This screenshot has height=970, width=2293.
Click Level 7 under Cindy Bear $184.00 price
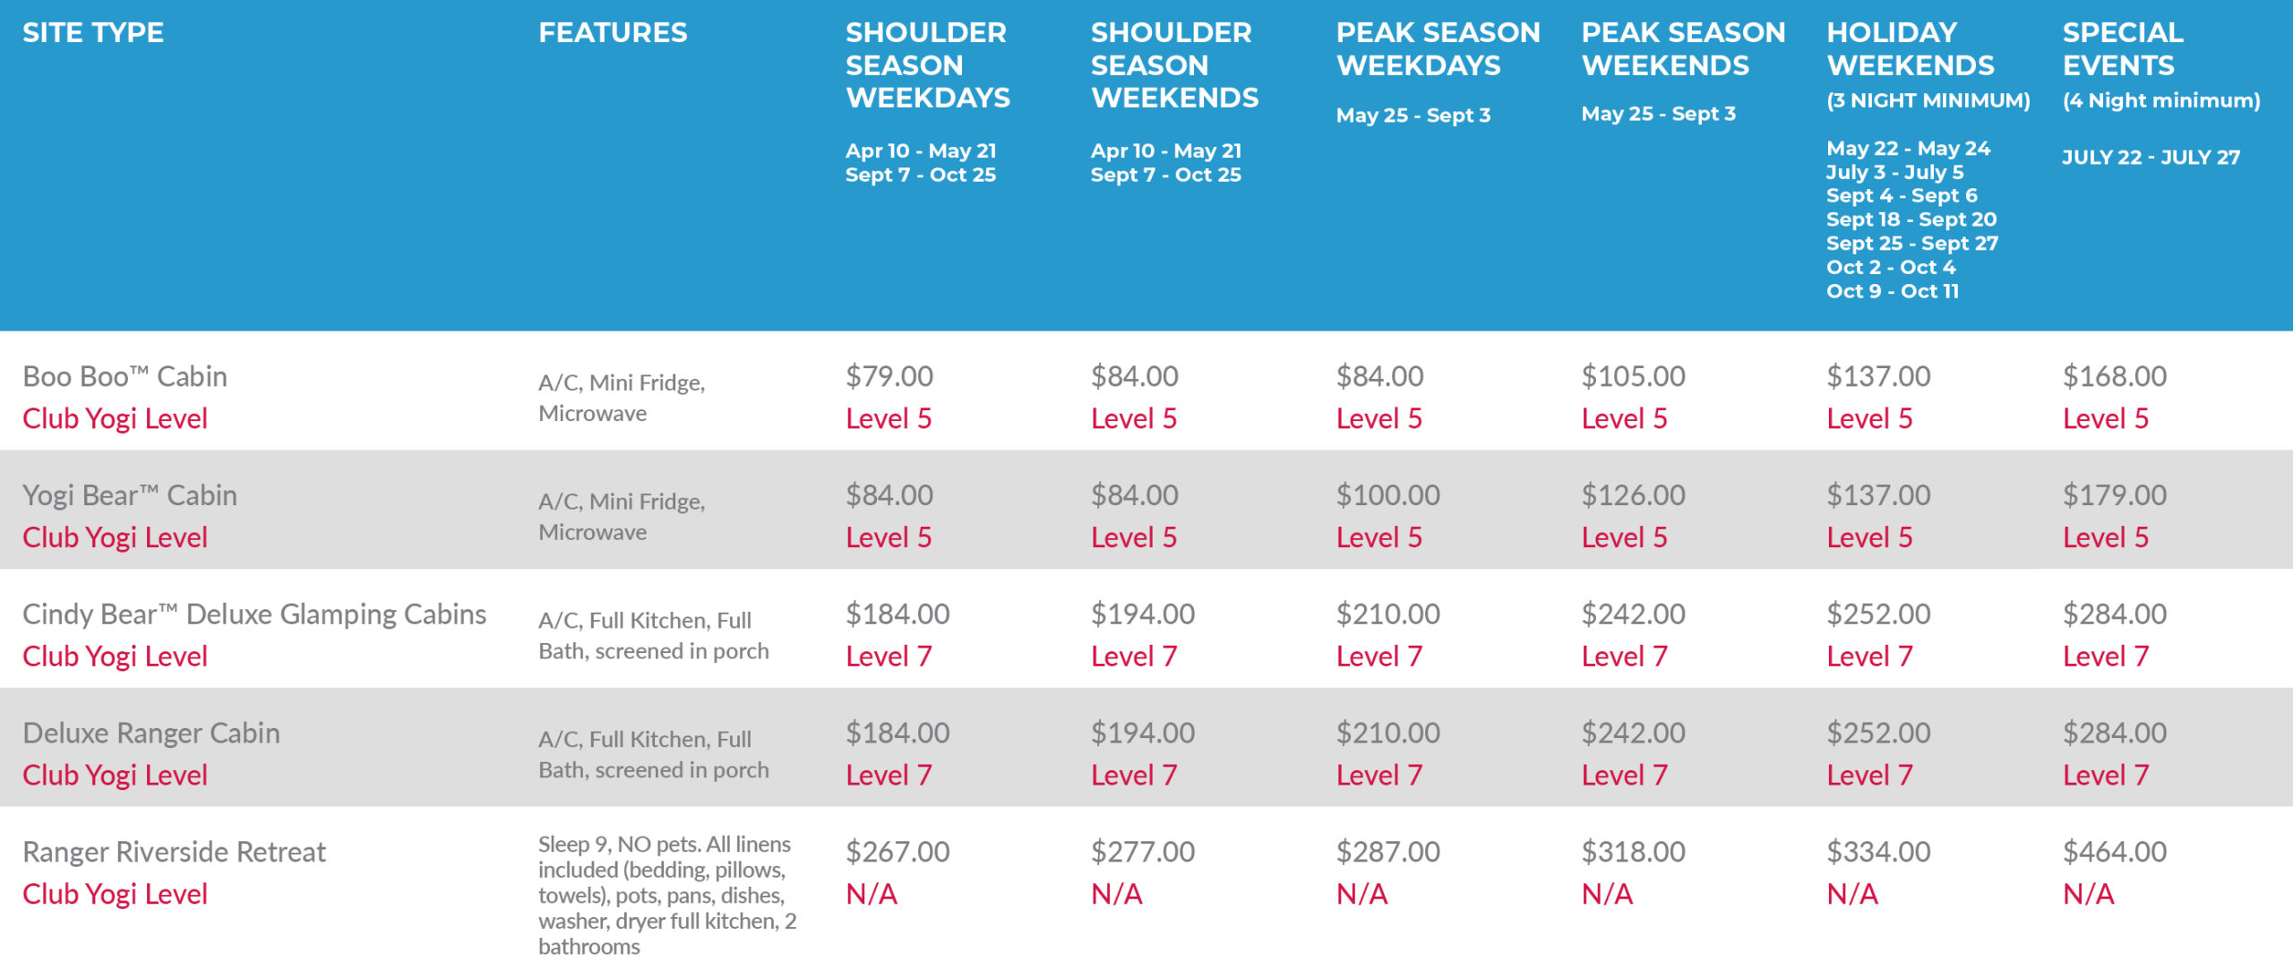click(x=889, y=657)
